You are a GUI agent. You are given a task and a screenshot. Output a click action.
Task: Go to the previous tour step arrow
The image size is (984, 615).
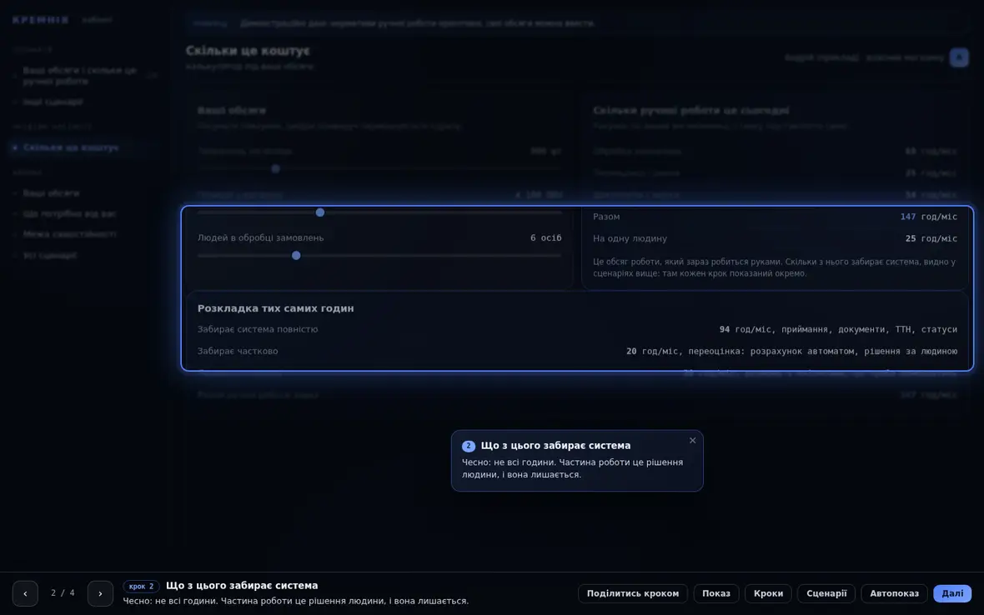(x=25, y=593)
